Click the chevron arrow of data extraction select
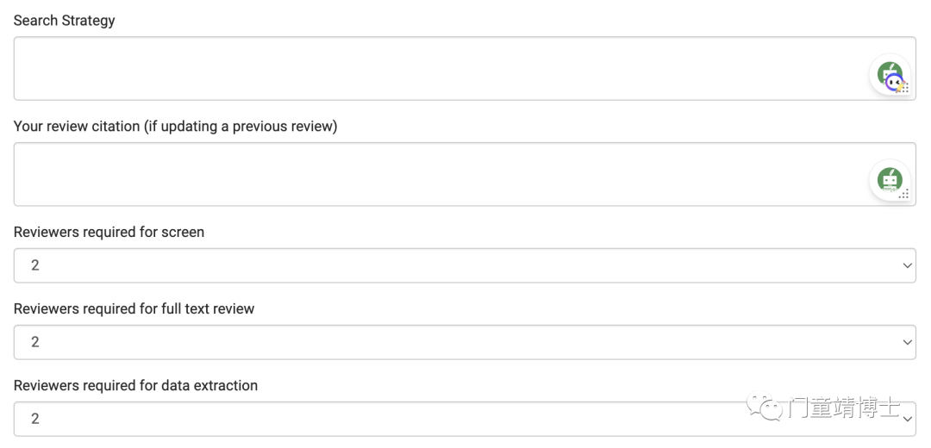 tap(907, 419)
